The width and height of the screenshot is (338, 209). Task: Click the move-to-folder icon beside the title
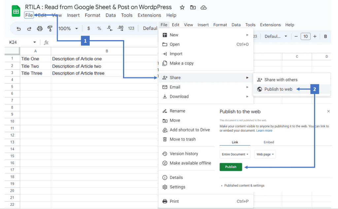(193, 8)
